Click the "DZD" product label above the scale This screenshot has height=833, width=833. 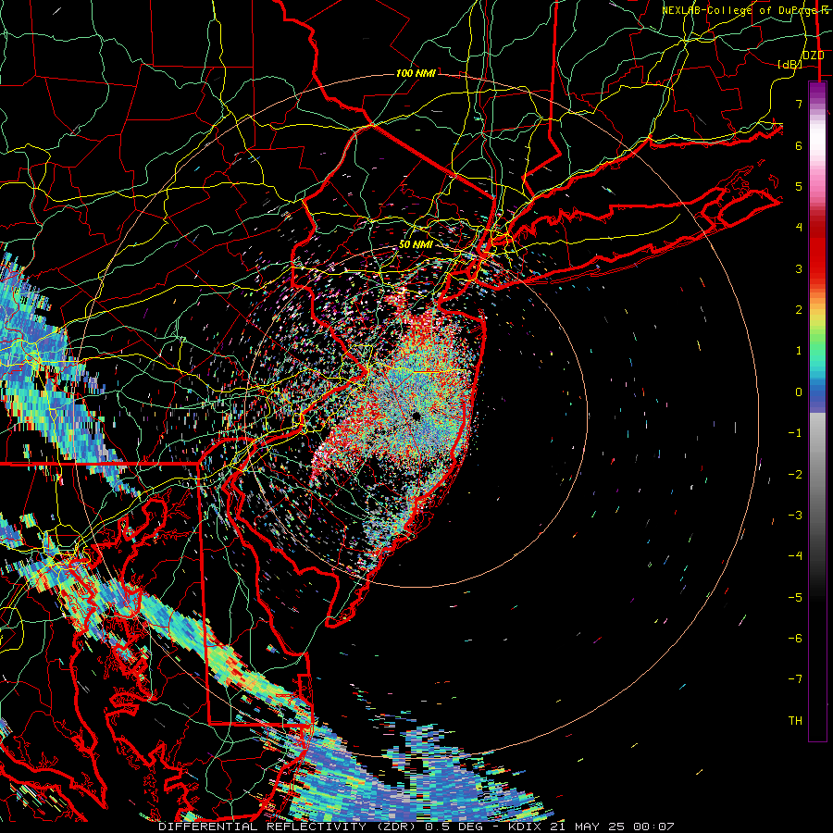(x=813, y=56)
